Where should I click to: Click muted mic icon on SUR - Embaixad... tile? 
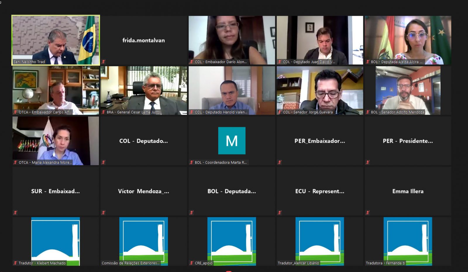(x=15, y=213)
